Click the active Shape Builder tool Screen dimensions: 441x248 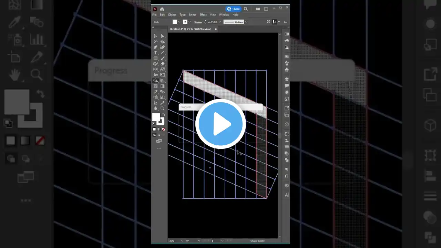(x=155, y=81)
